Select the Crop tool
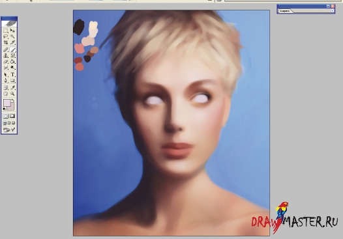This screenshot has height=239, width=343. tap(6, 42)
